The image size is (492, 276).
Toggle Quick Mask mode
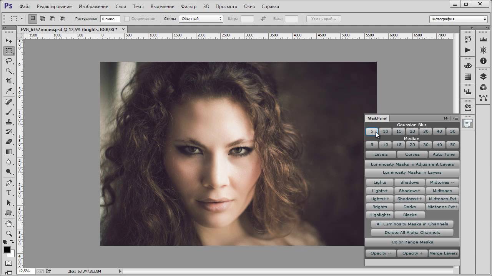[9, 263]
